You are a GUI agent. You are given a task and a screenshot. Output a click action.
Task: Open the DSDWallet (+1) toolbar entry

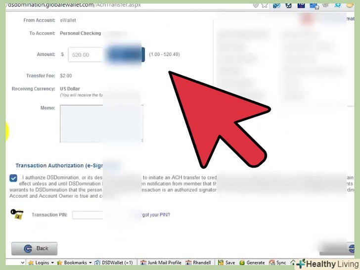(x=114, y=263)
